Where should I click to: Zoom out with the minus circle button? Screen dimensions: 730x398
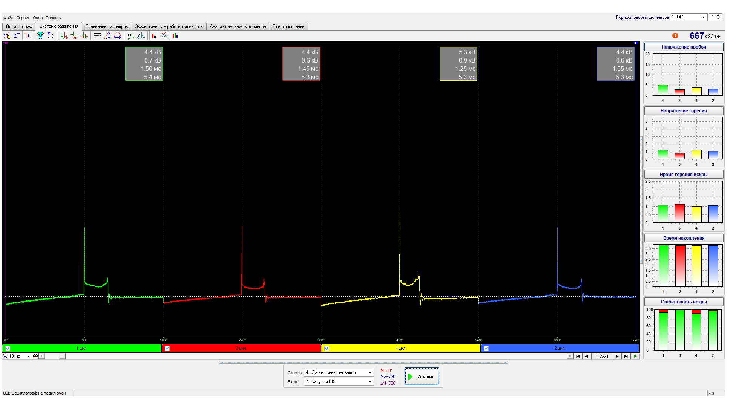(x=5, y=356)
